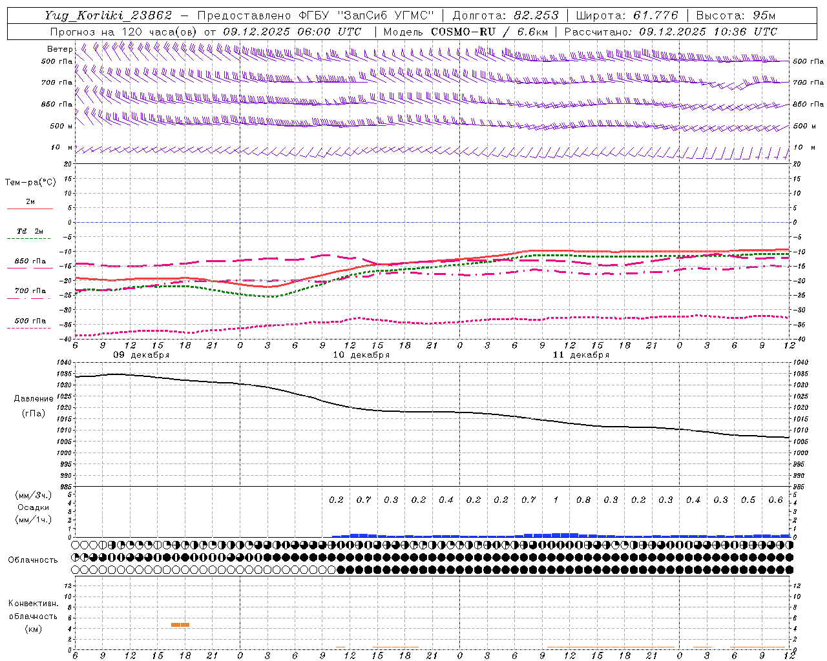Click the Конвективн. облачность panel label

33,610
